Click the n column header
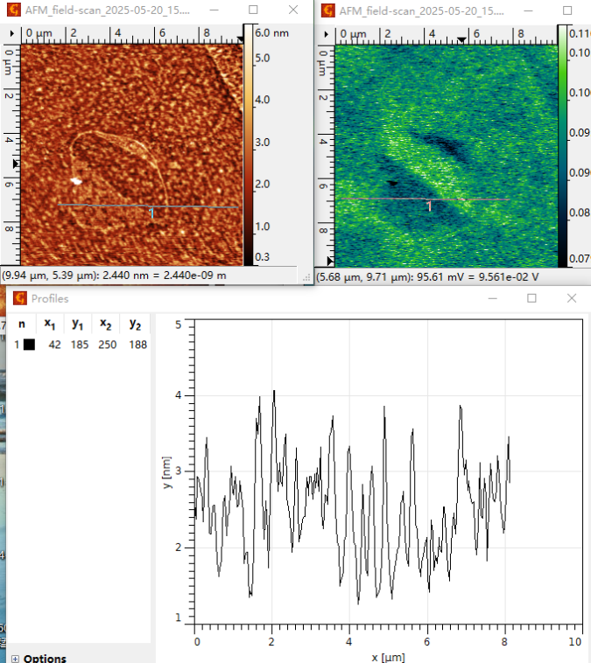 point(22,324)
